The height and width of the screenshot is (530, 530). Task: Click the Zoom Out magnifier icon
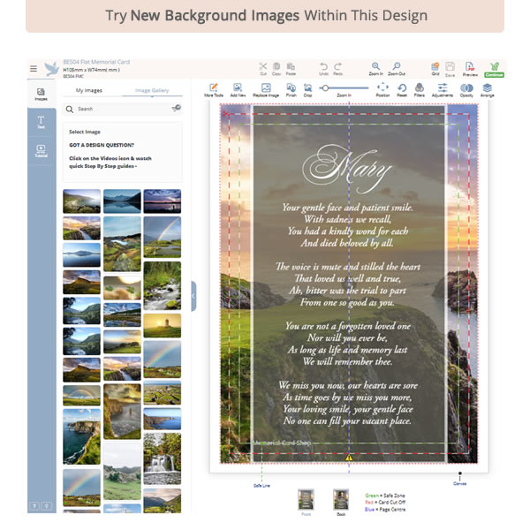point(396,67)
